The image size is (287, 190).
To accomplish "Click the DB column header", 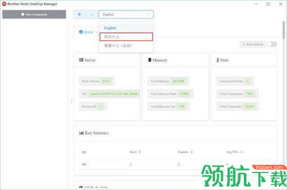I will point(84,152).
